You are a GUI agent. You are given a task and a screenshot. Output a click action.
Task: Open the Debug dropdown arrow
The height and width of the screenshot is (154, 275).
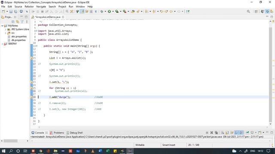click(x=105, y=12)
